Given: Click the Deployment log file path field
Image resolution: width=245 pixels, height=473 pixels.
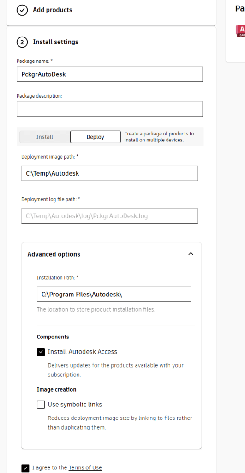Looking at the screenshot, I should 109,216.
